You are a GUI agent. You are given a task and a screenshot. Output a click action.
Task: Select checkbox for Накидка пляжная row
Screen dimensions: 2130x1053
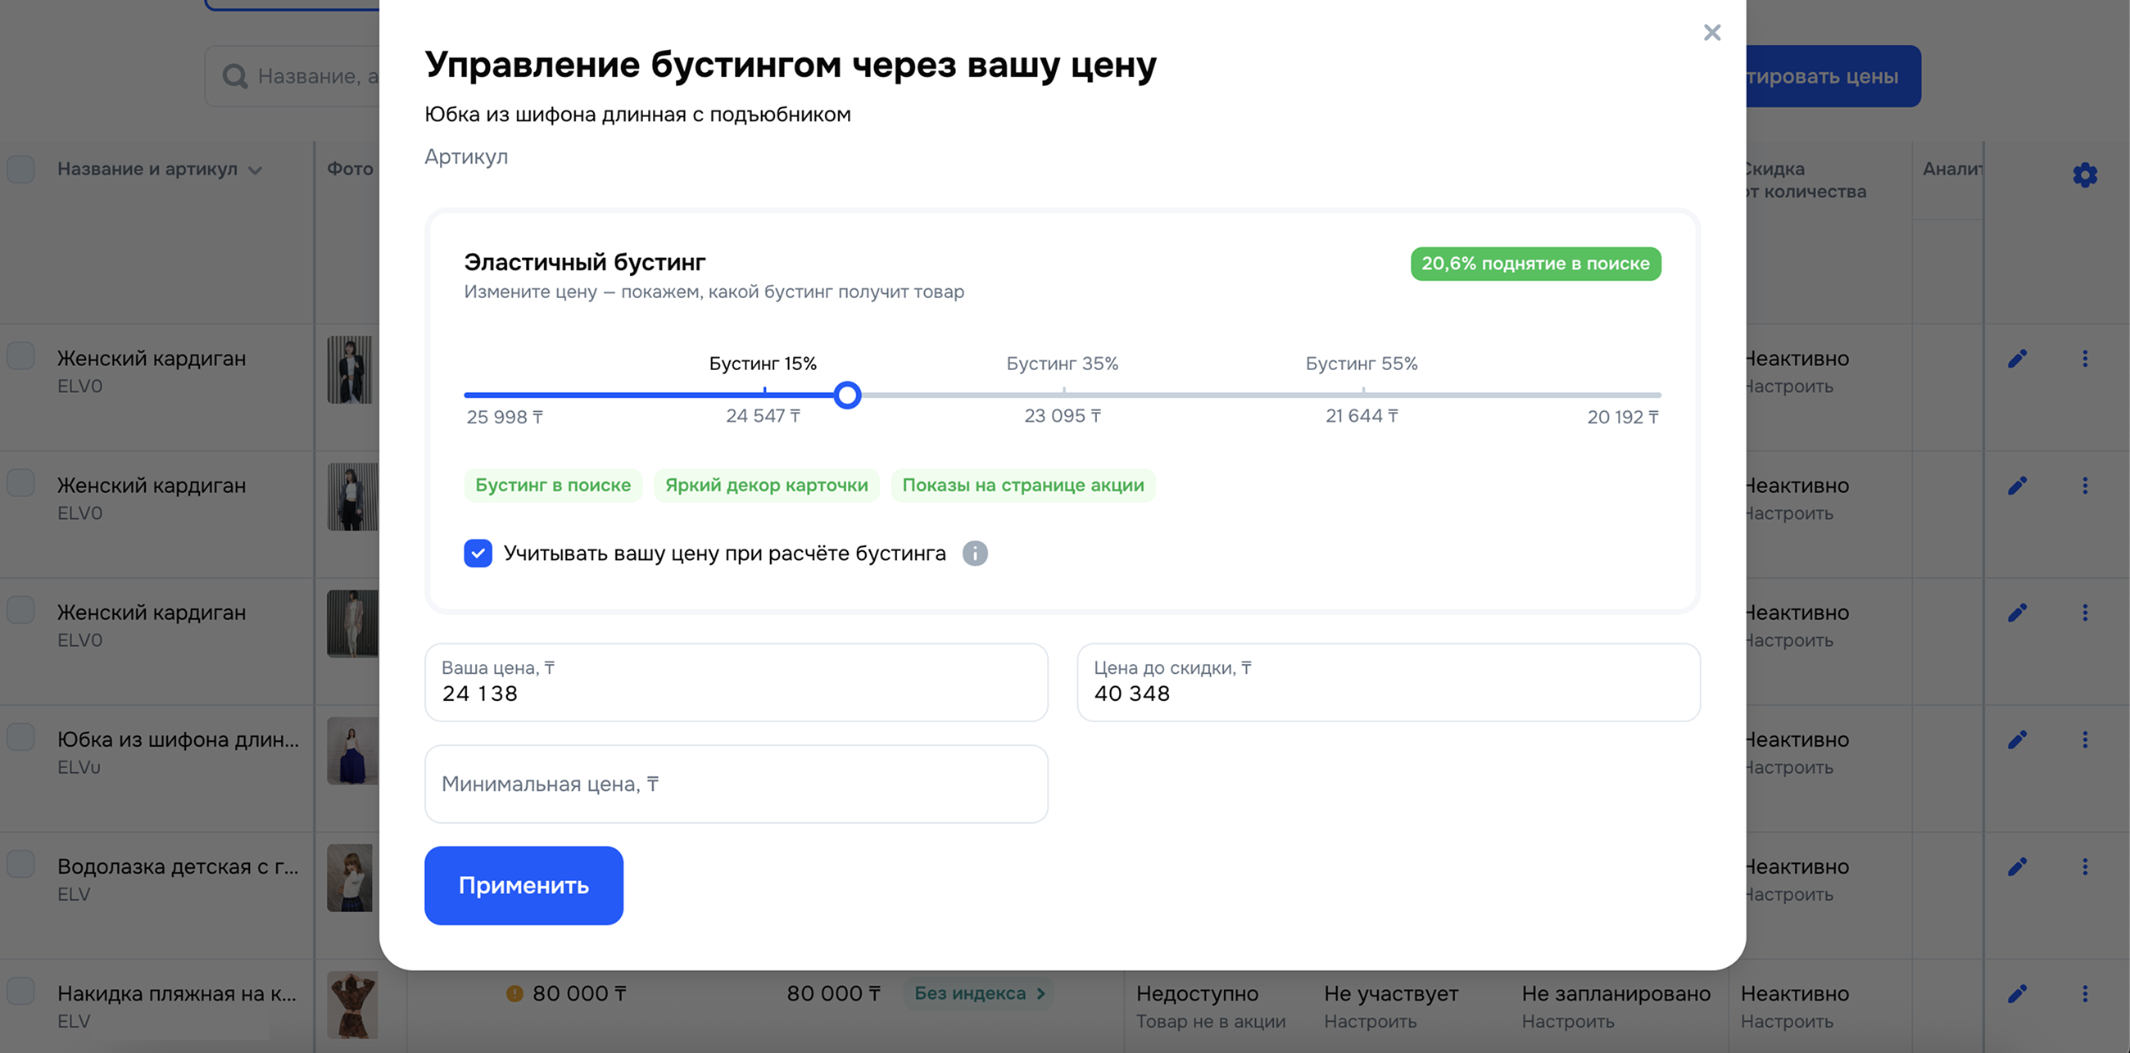pos(20,990)
